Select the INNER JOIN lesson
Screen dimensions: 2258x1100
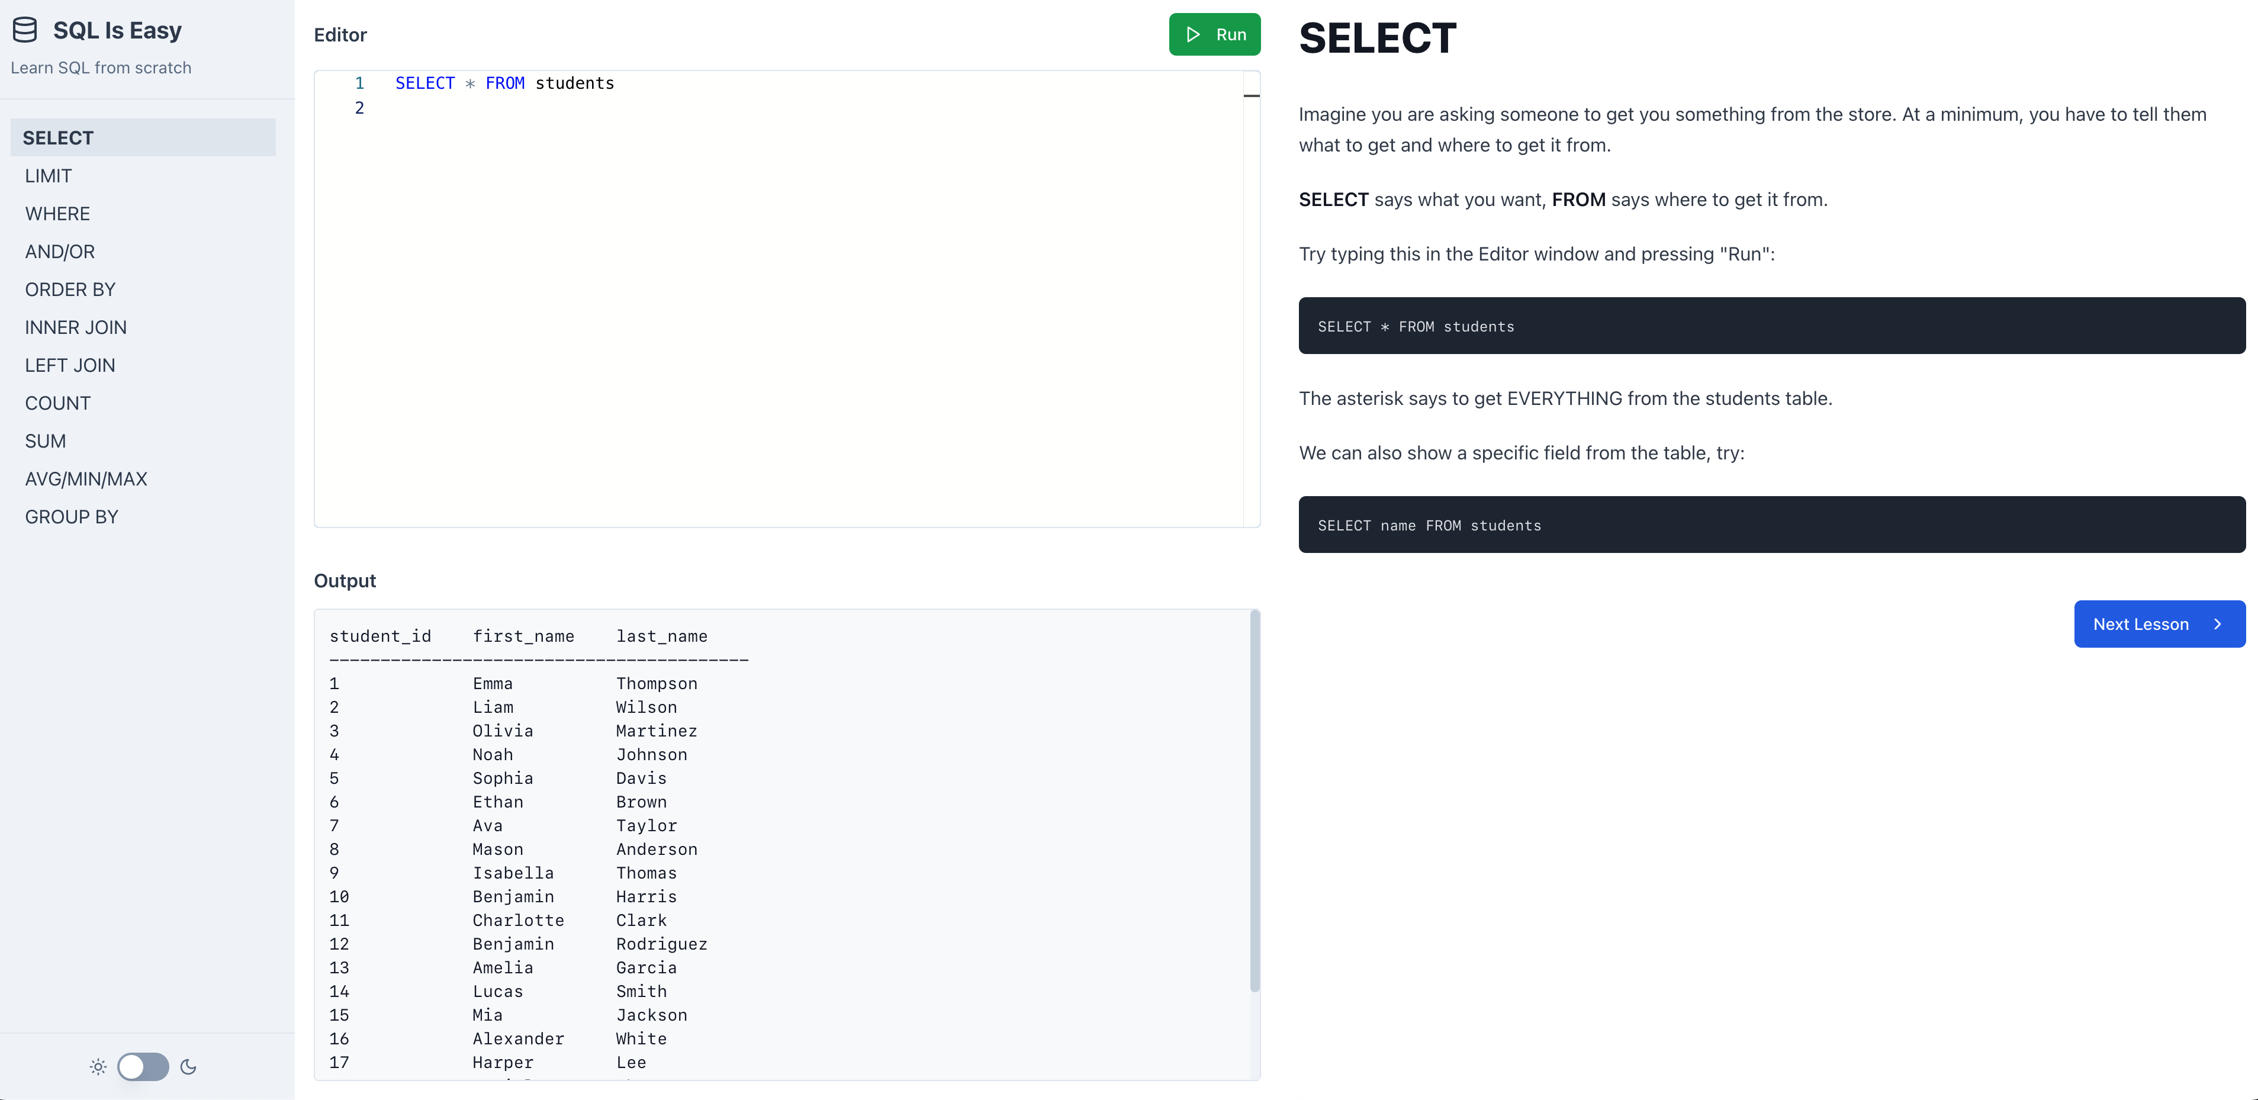[x=76, y=327]
